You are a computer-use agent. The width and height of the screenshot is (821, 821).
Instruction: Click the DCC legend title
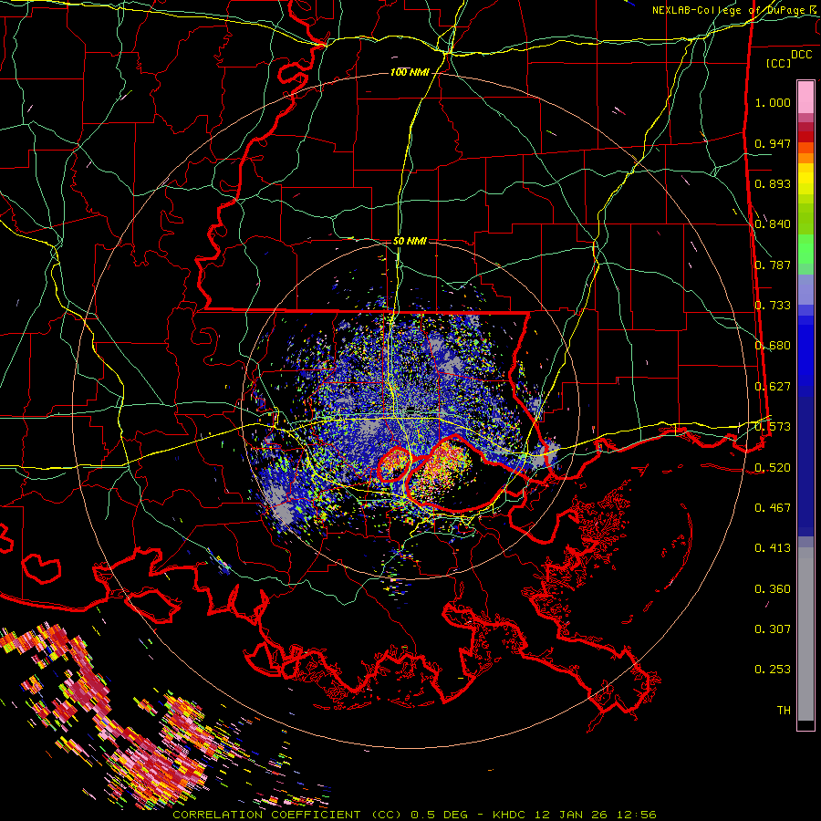802,55
